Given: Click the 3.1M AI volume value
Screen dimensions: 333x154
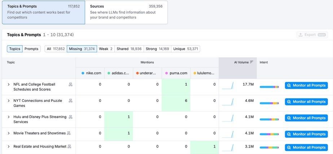Looking at the screenshot, I should point(249,146).
